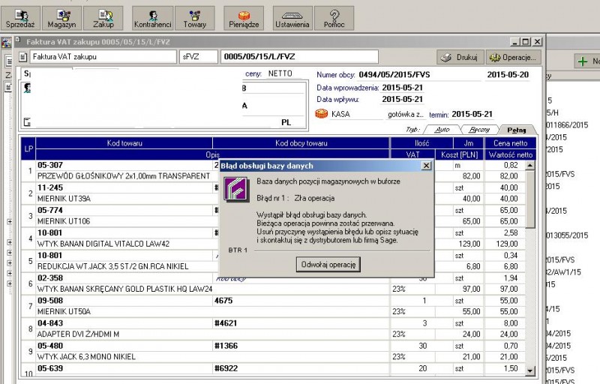Click the error dialog application logo icon
This screenshot has width=600, height=384.
(x=235, y=189)
